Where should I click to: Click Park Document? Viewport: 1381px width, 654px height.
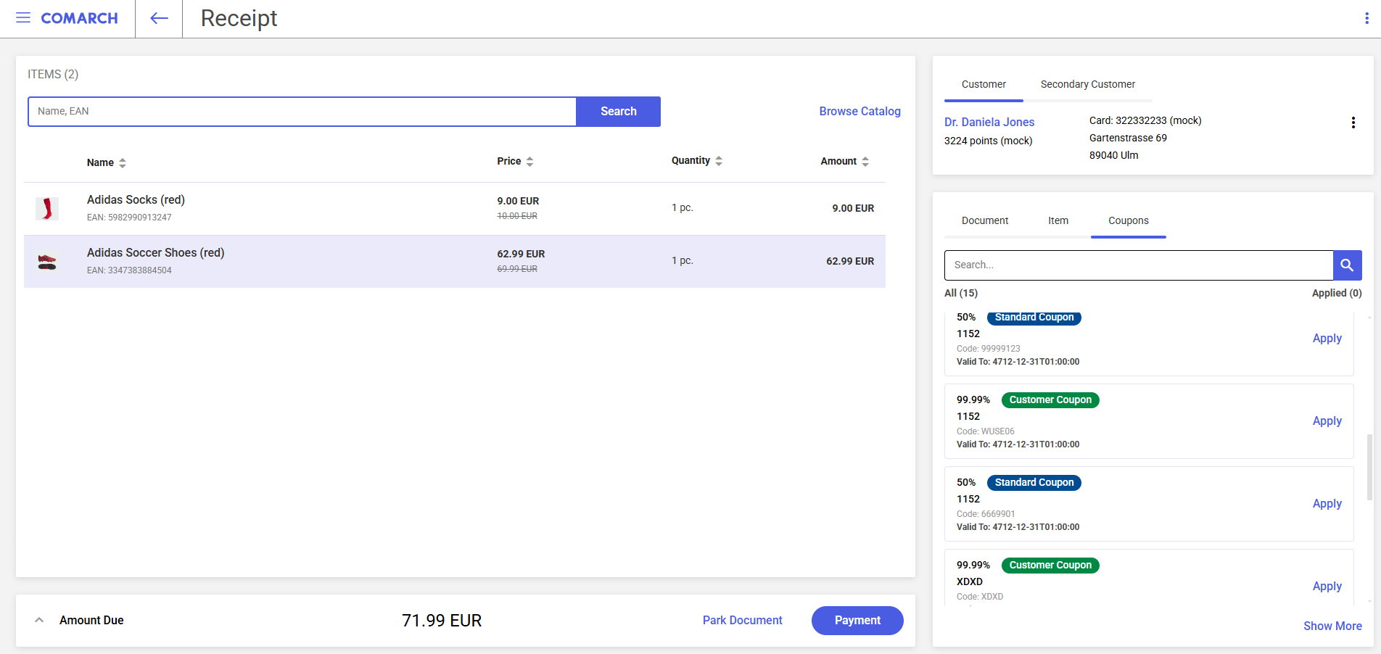742,620
